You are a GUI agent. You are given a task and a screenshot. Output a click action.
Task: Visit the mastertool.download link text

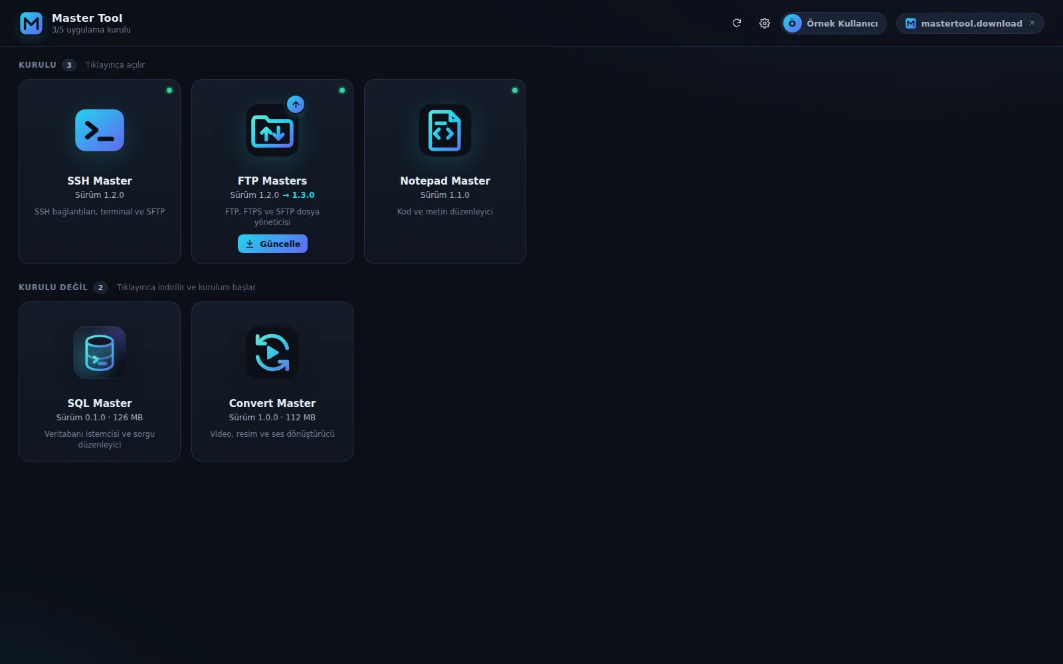pos(971,23)
